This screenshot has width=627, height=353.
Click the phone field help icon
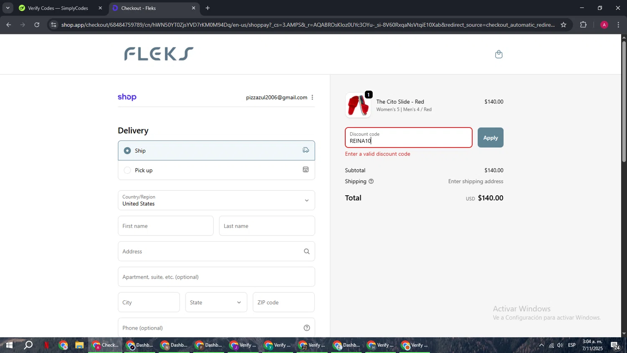coord(307,328)
